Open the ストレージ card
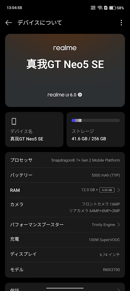The height and width of the screenshot is (291, 130). tap(96, 130)
